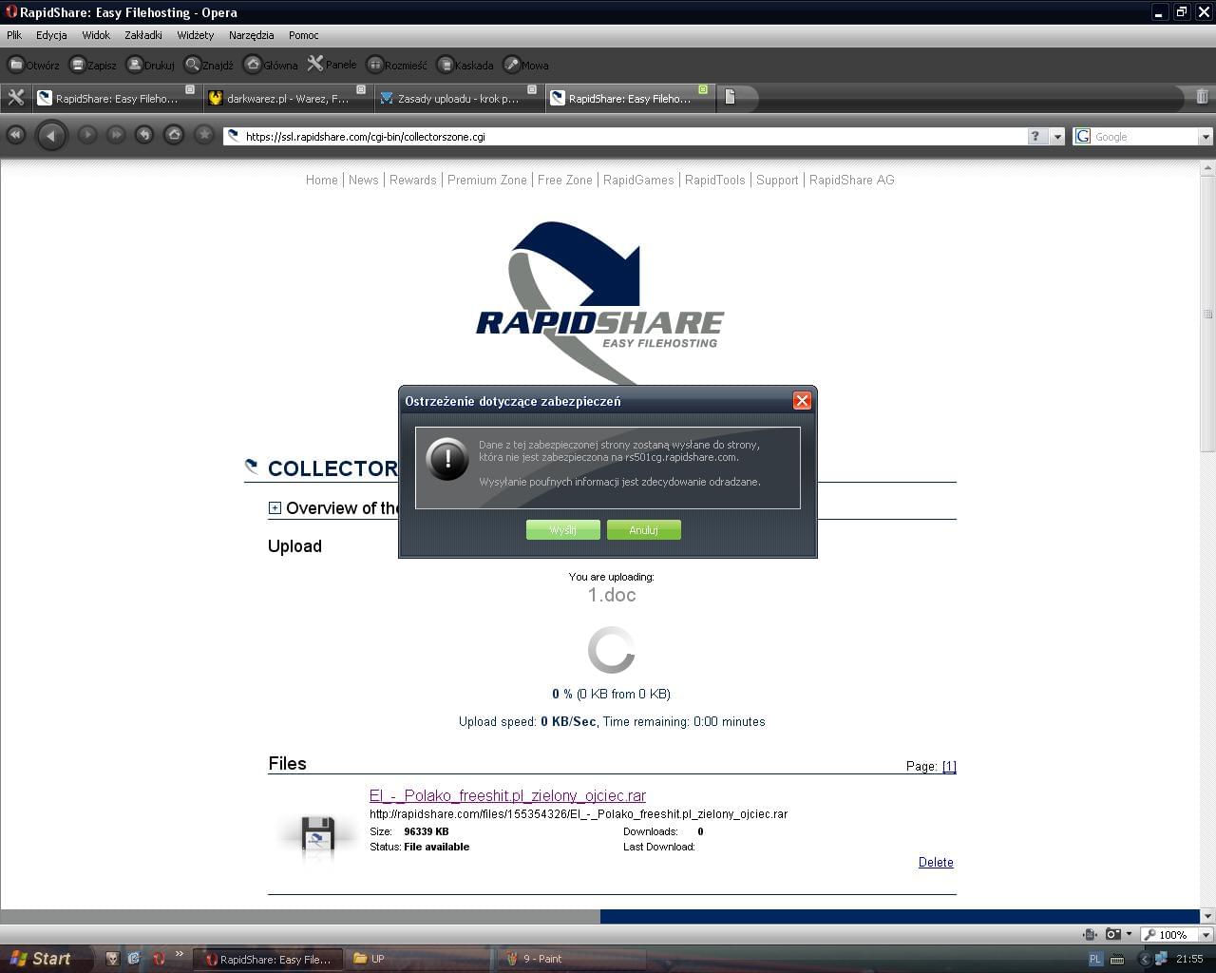Open the Zakładki menu

pyautogui.click(x=143, y=35)
